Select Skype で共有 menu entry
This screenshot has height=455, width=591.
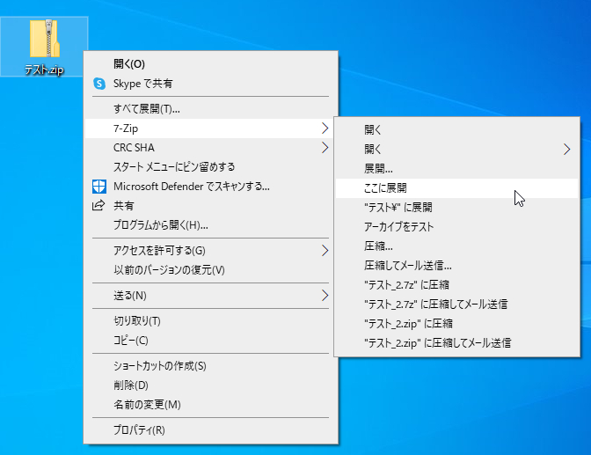[211, 84]
